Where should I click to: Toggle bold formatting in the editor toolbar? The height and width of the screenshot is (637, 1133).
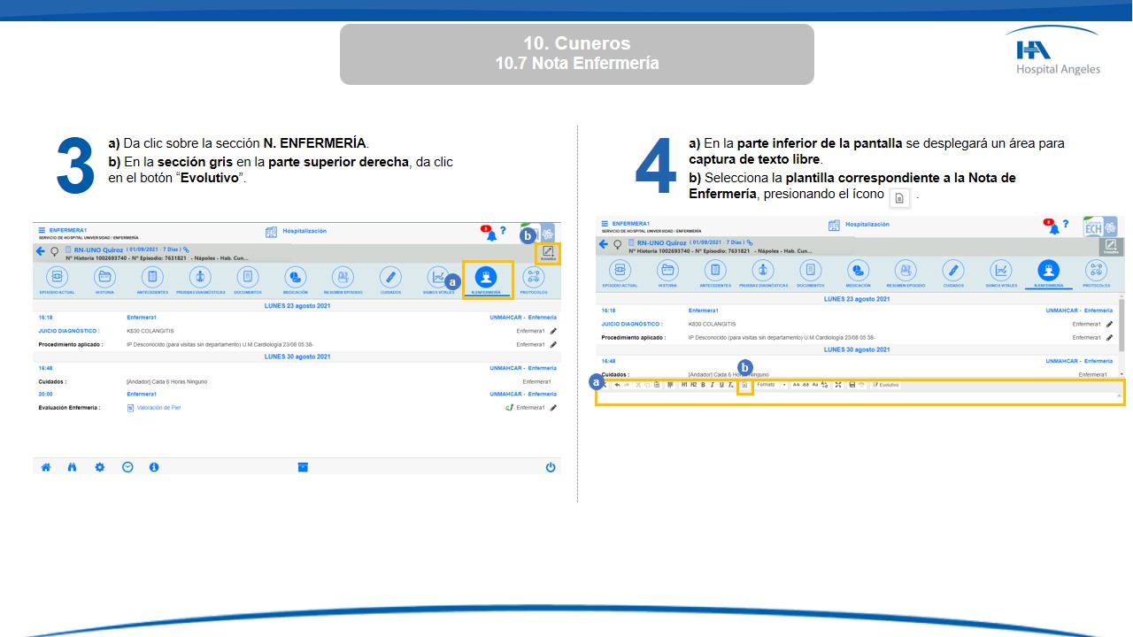tap(703, 385)
